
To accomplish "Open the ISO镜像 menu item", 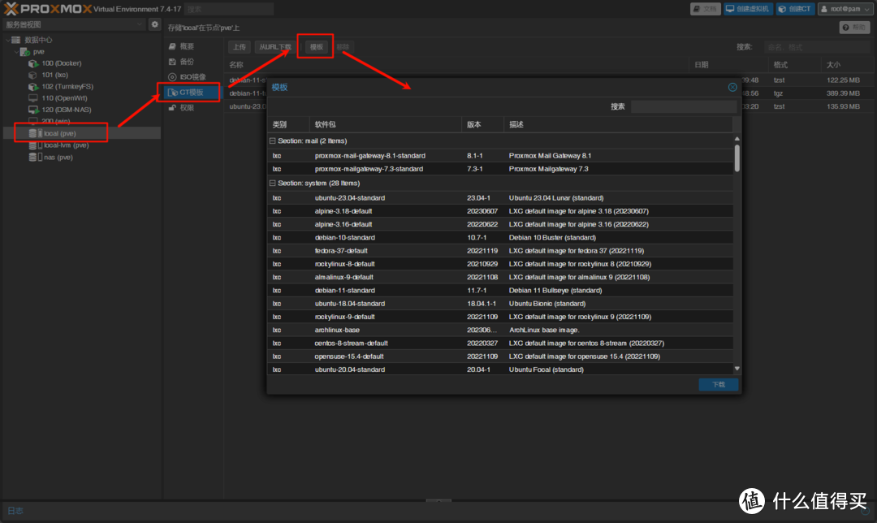I will click(192, 76).
